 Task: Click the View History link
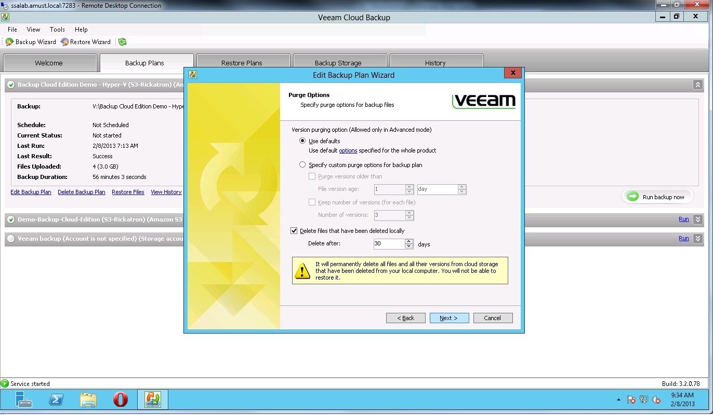(166, 192)
